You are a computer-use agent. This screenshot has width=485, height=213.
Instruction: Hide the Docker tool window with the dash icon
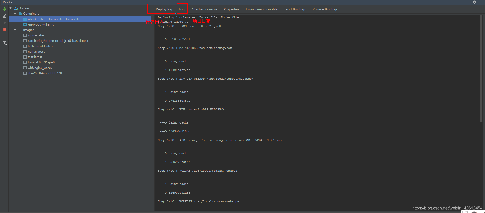coord(481,2)
